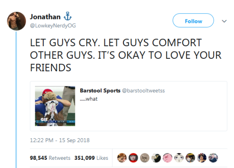This screenshot has width=234, height=168.
Task: Play the quoted football GIF thumbnail
Action: (55, 106)
